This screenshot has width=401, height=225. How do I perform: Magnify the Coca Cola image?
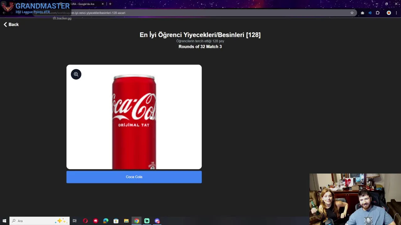click(x=76, y=74)
